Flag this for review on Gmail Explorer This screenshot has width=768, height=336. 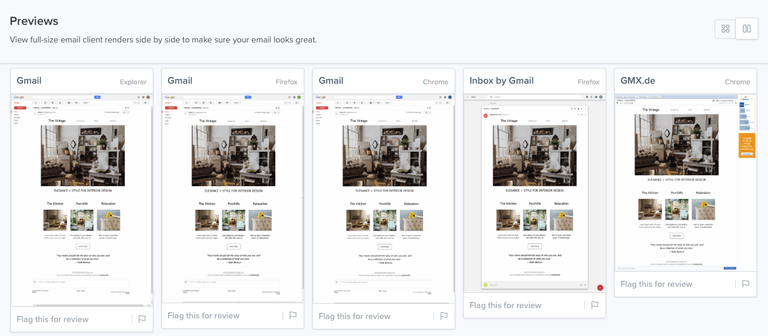pos(53,319)
